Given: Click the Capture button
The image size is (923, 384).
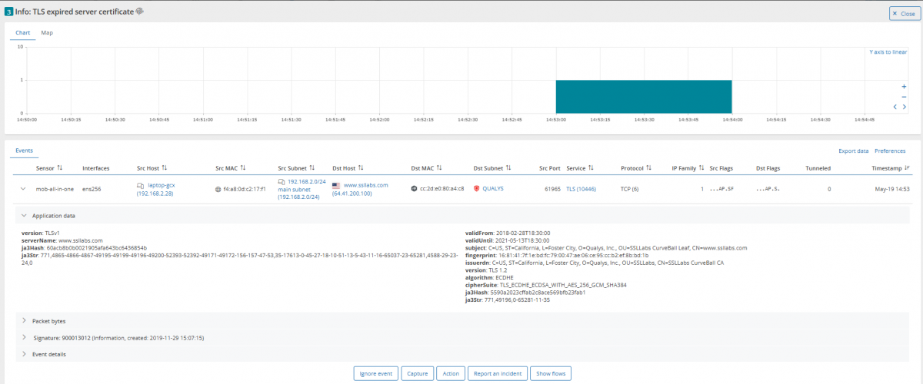Looking at the screenshot, I should (418, 374).
